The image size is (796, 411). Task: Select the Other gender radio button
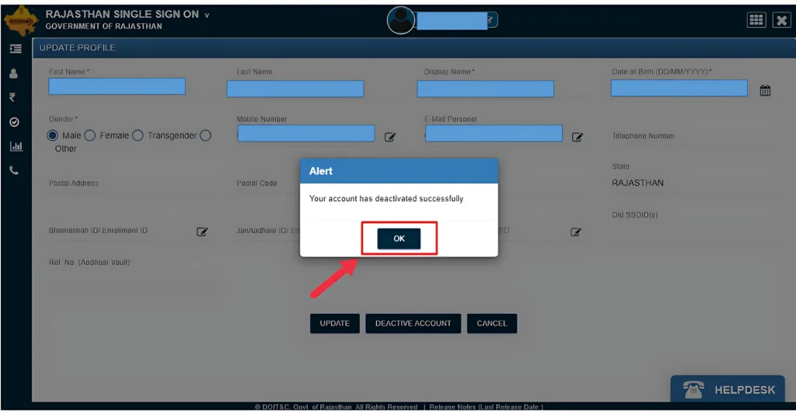coord(205,135)
